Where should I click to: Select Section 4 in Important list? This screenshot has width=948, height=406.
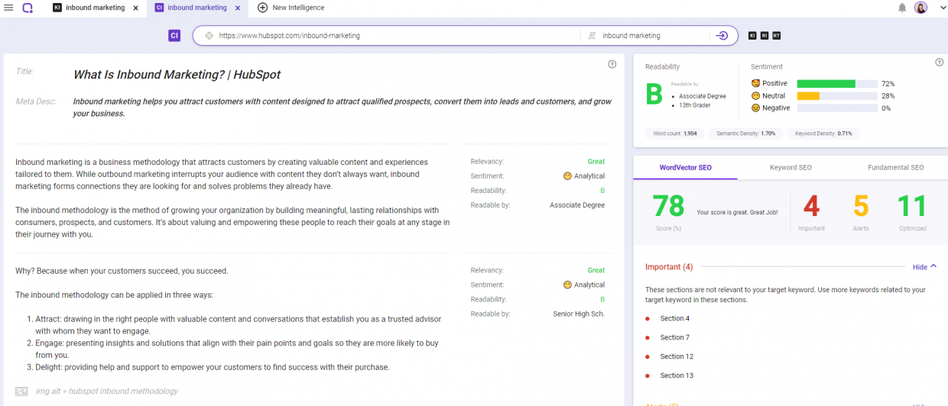click(x=674, y=318)
